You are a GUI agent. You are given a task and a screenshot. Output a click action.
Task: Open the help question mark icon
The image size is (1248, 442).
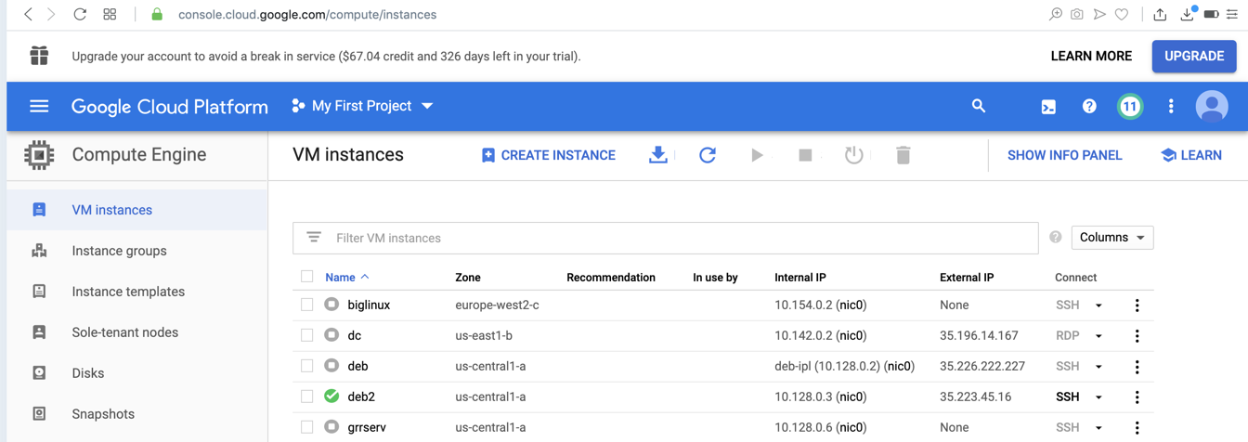tap(1089, 107)
